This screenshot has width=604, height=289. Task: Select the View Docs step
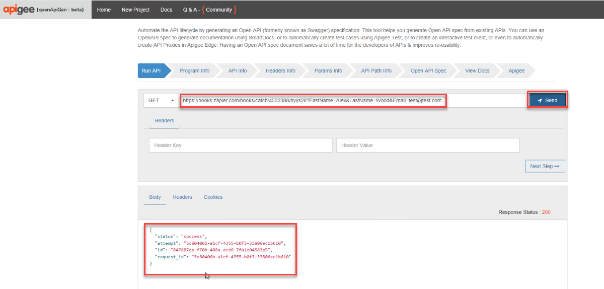[x=477, y=70]
